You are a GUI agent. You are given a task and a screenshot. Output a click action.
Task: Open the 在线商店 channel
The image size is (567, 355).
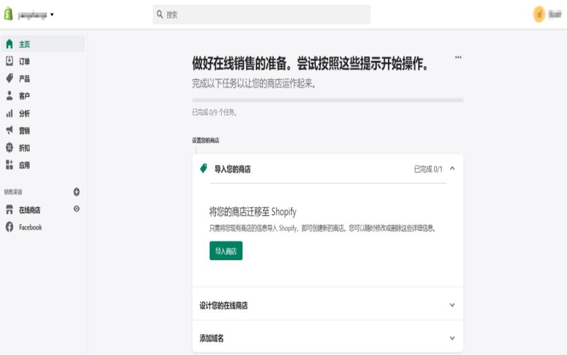(x=30, y=210)
